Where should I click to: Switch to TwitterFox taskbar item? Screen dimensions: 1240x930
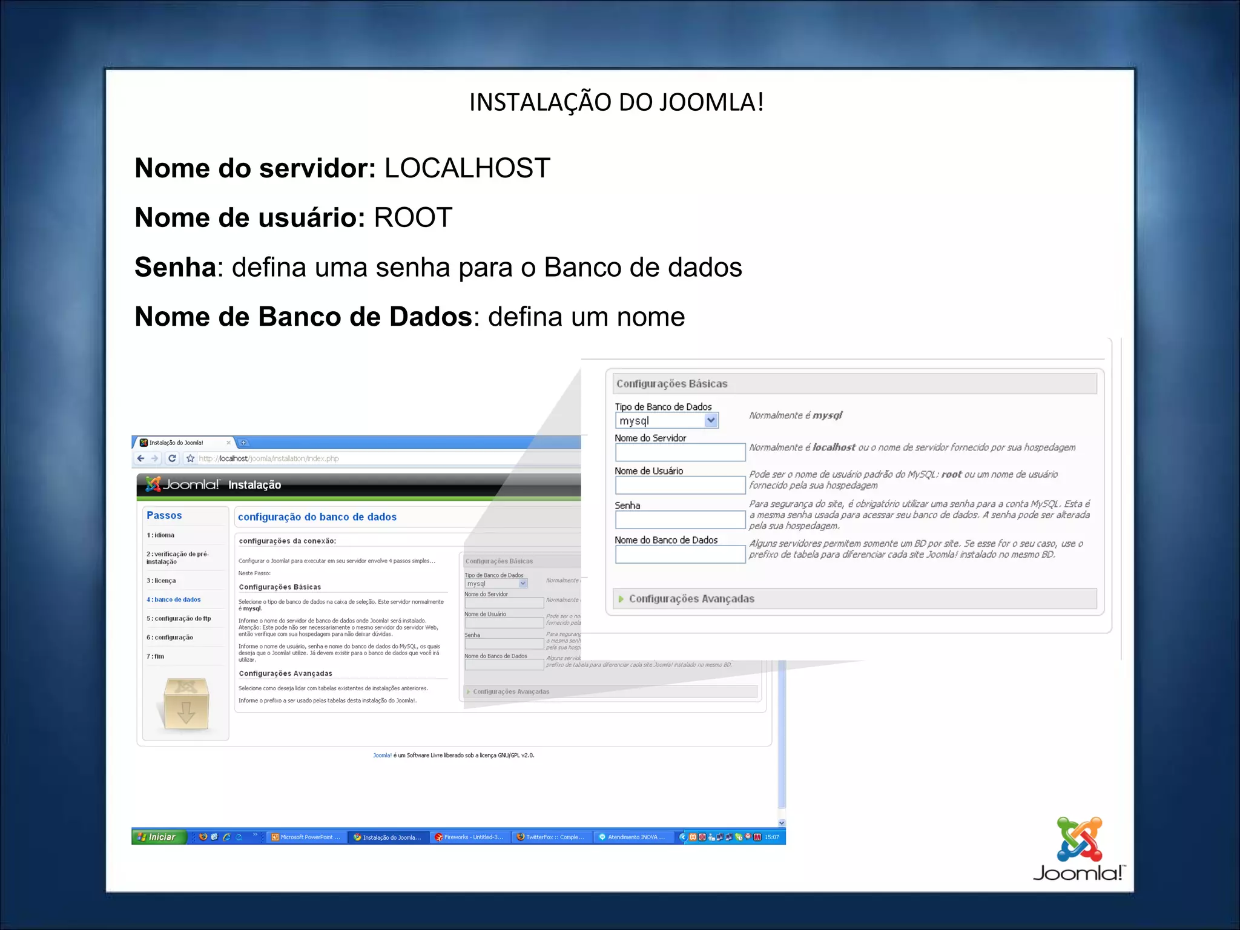tap(552, 837)
